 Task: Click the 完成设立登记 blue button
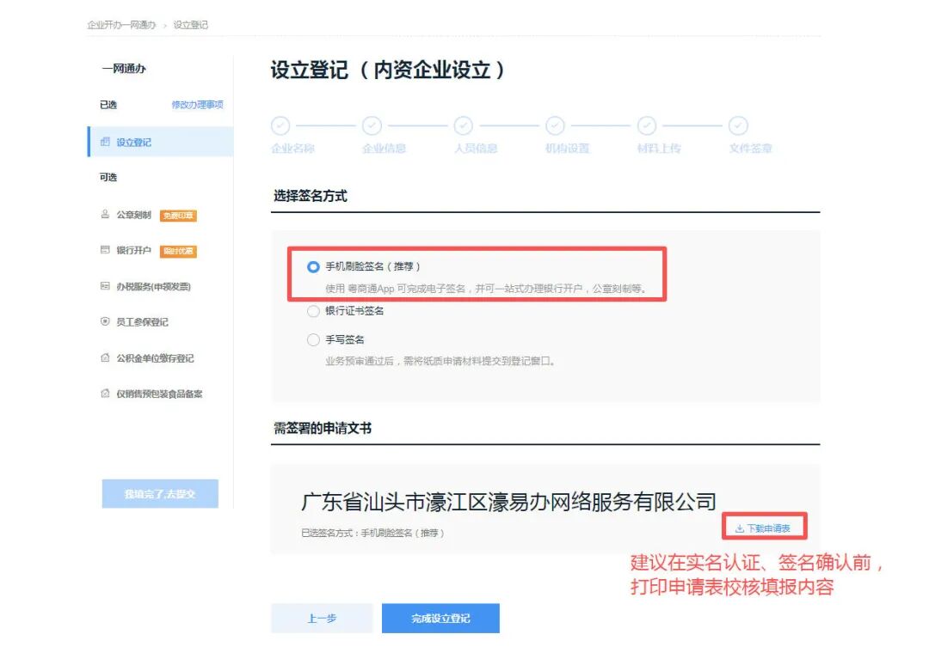[441, 618]
